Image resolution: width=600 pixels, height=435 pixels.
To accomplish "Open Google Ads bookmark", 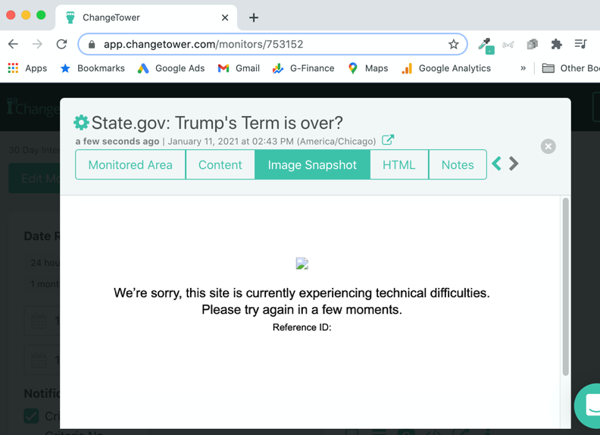I will point(171,68).
